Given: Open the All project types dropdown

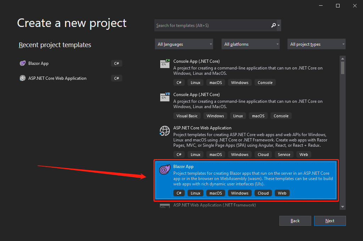Looking at the screenshot, I should (316, 44).
